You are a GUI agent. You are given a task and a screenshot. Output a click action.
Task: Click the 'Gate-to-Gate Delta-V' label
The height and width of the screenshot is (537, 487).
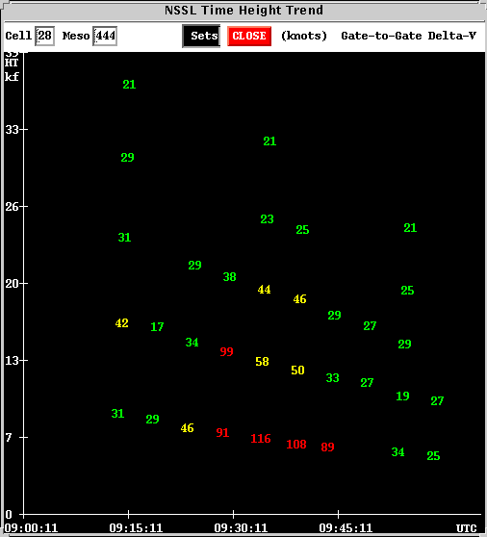[x=409, y=36]
